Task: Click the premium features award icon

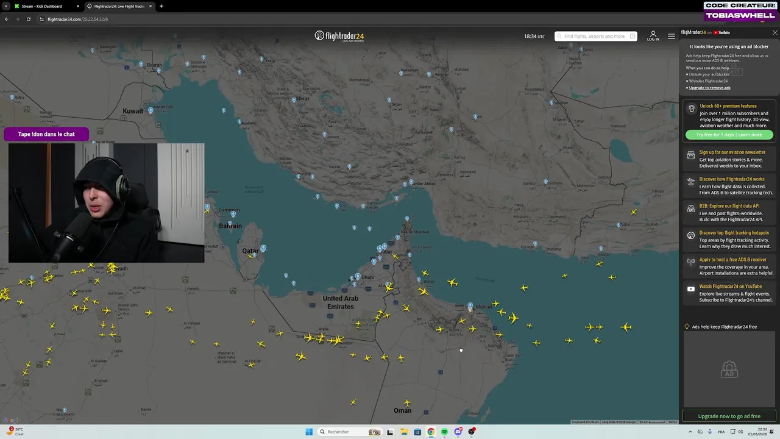Action: (691, 109)
